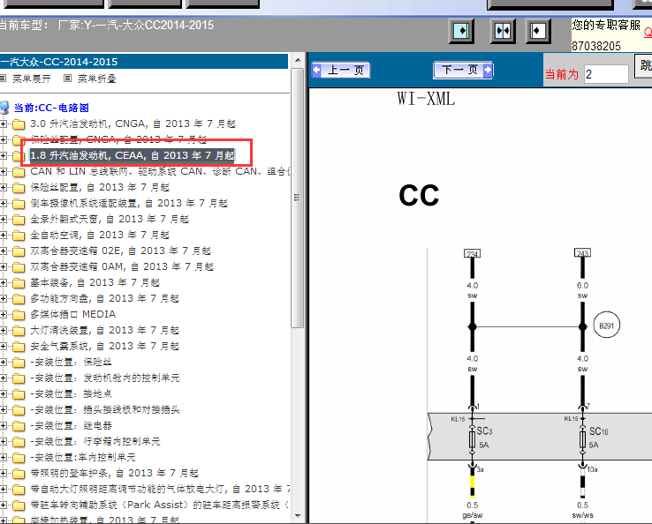Image resolution: width=652 pixels, height=524 pixels.
Task: Click folder icon of CAN 和 LIN 总线联网
Action: pyautogui.click(x=19, y=172)
